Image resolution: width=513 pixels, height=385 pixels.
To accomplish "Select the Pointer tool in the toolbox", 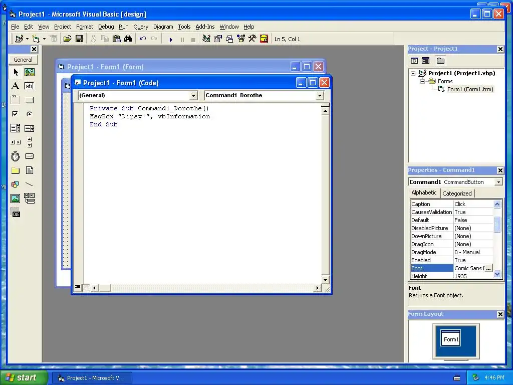I will click(16, 72).
